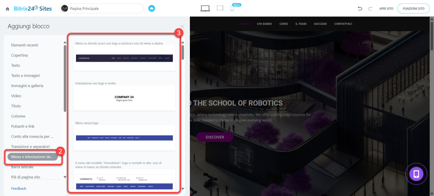
Task: Click CHI SIAMO in site navigation
Action: [264, 24]
